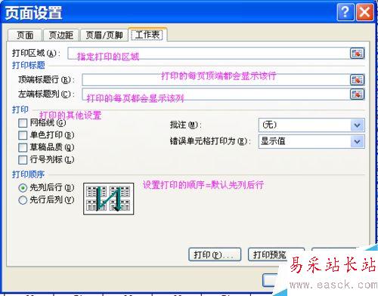378x296 pixels.
Task: Click the left title column range selector icon
Action: [x=357, y=94]
